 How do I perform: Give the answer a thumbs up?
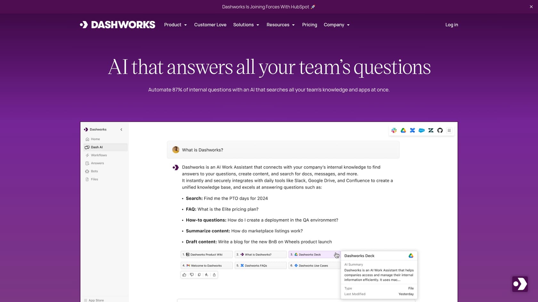184,275
